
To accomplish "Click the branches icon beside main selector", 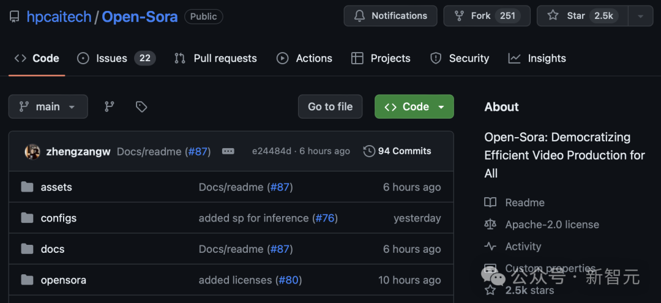I will (110, 107).
